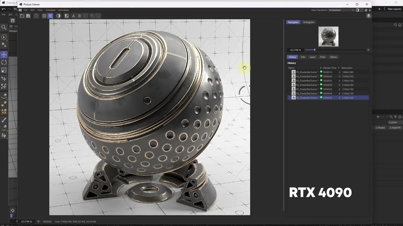Switch to the Stereo tab
Screen dimensions: 403x226
(x=333, y=57)
